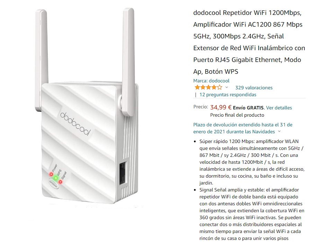Click the Envío GRATIS text

click(248, 108)
